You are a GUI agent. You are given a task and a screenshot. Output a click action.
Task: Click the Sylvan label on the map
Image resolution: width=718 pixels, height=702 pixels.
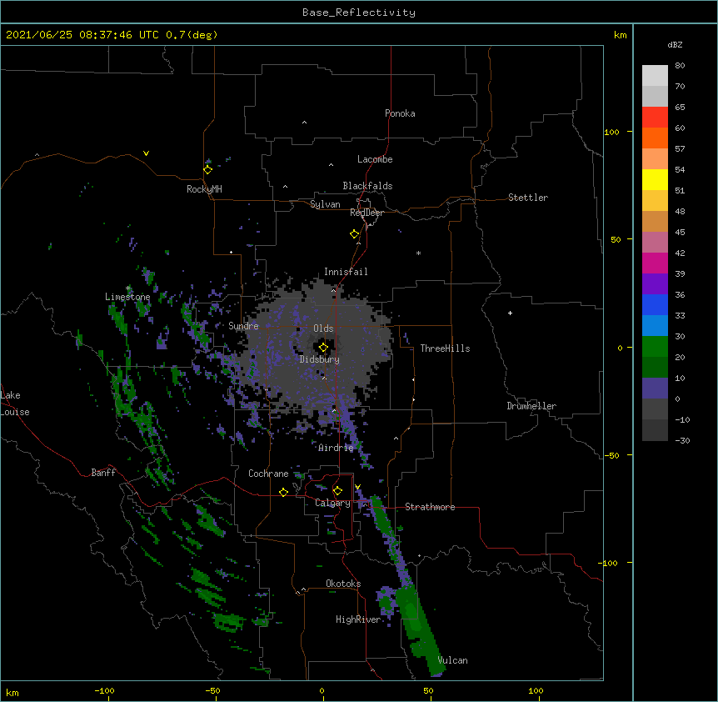[x=325, y=204]
